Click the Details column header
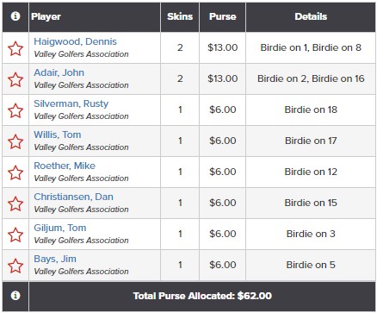The height and width of the screenshot is (313, 377). 311,16
